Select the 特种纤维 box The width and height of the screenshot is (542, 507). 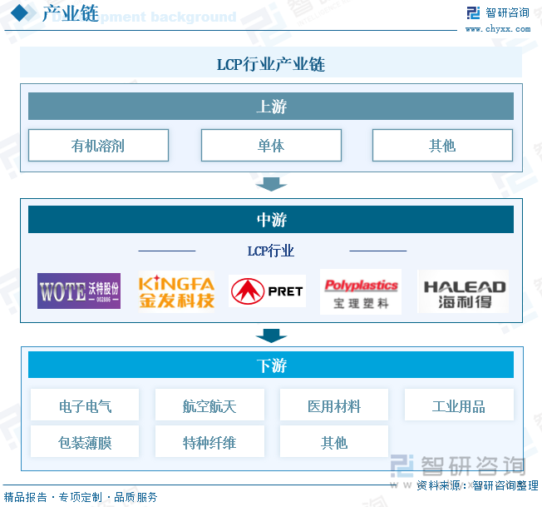(209, 441)
